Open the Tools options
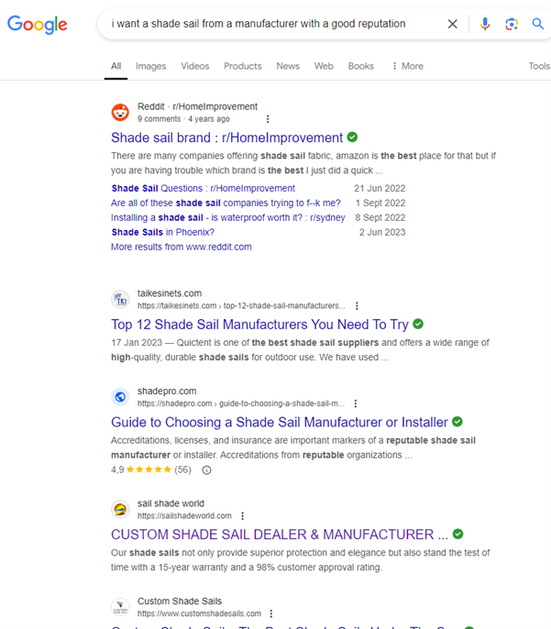 point(539,66)
